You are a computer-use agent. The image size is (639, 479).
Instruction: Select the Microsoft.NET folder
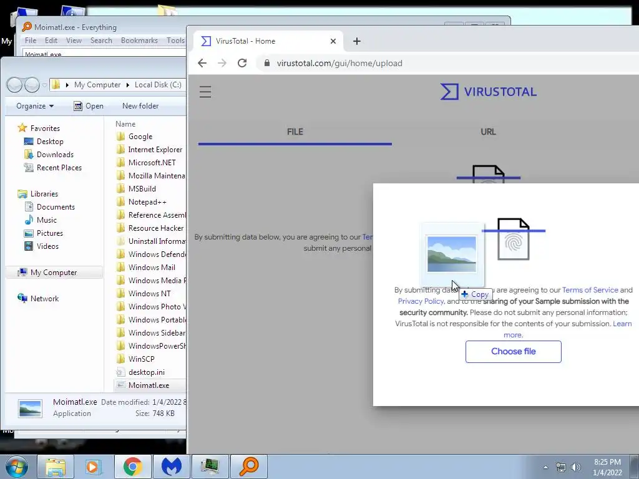146,163
